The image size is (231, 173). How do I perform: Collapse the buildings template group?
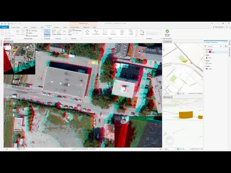[x=205, y=49]
